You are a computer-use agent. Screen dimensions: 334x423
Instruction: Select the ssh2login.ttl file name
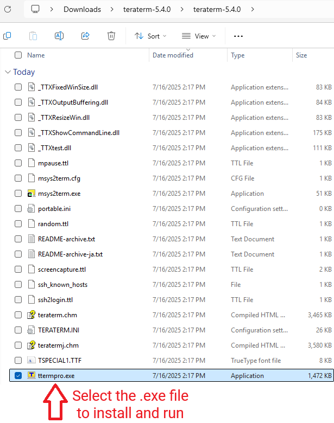(55, 300)
